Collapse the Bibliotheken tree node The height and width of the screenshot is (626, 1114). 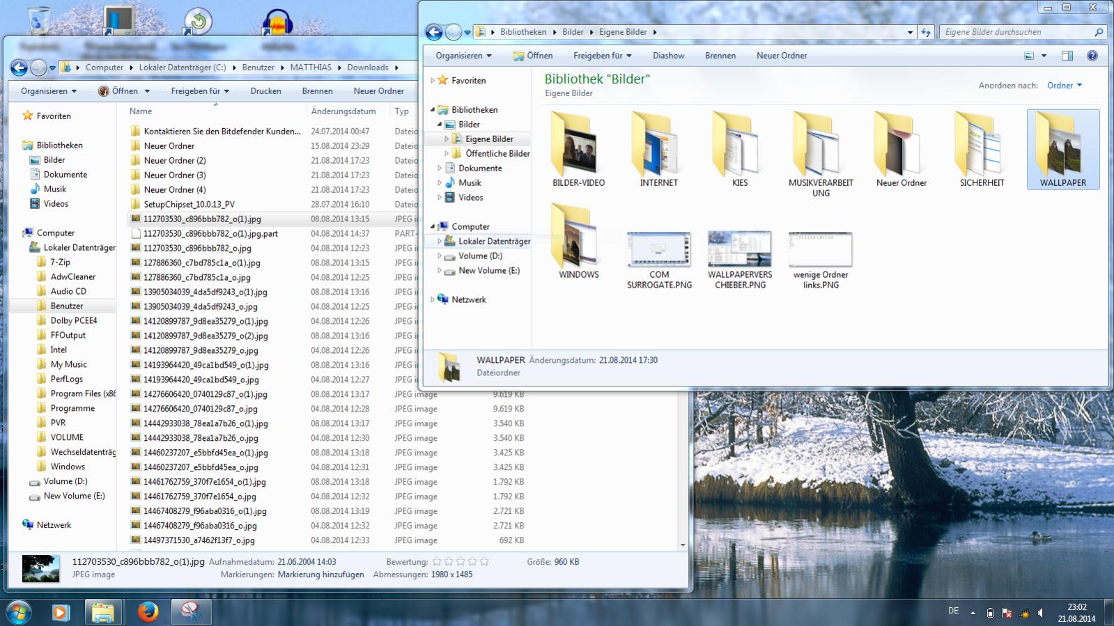(433, 109)
